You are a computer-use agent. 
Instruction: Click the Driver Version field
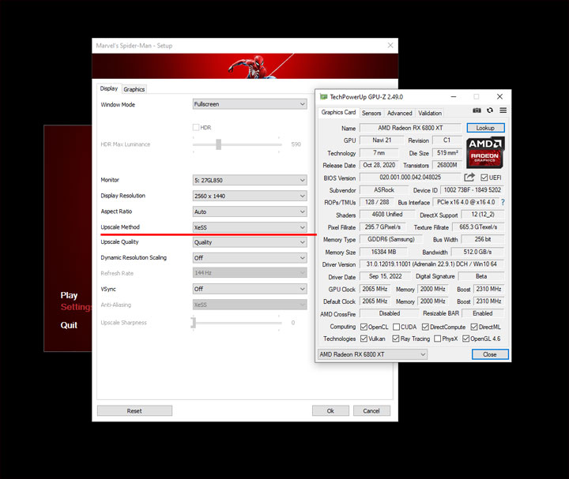pyautogui.click(x=431, y=264)
